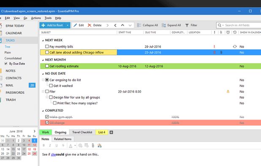
Task: Uncheck the completed Oil change task
Action: (x=47, y=123)
